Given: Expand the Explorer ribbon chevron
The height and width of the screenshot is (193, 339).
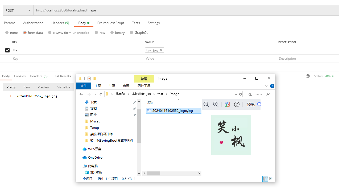Looking at the screenshot, I should pos(266,86).
